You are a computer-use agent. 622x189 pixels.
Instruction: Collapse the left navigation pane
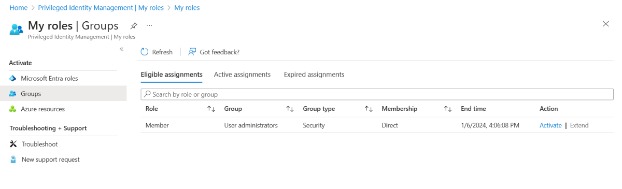coord(121,49)
